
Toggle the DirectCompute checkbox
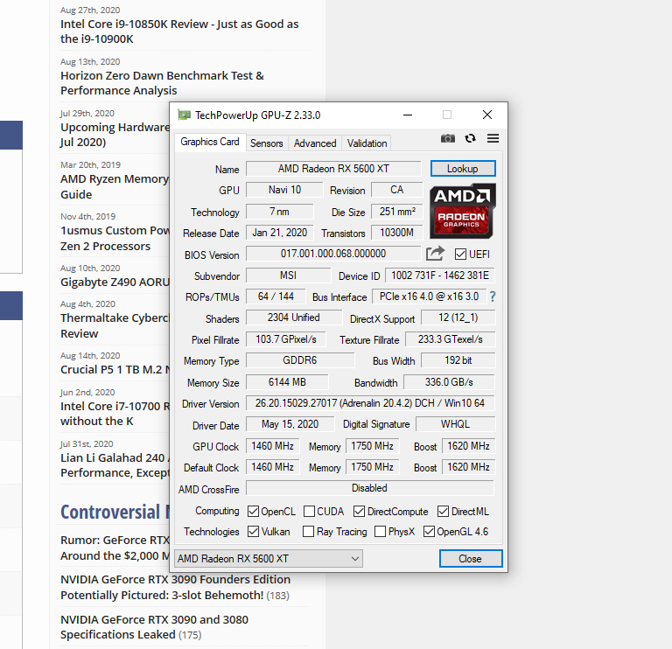[x=359, y=511]
